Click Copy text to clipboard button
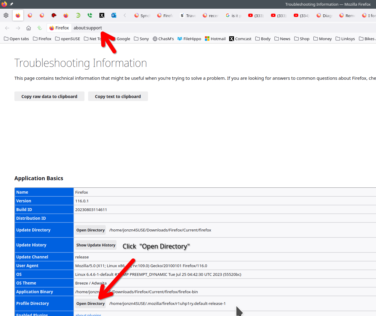 pyautogui.click(x=118, y=96)
